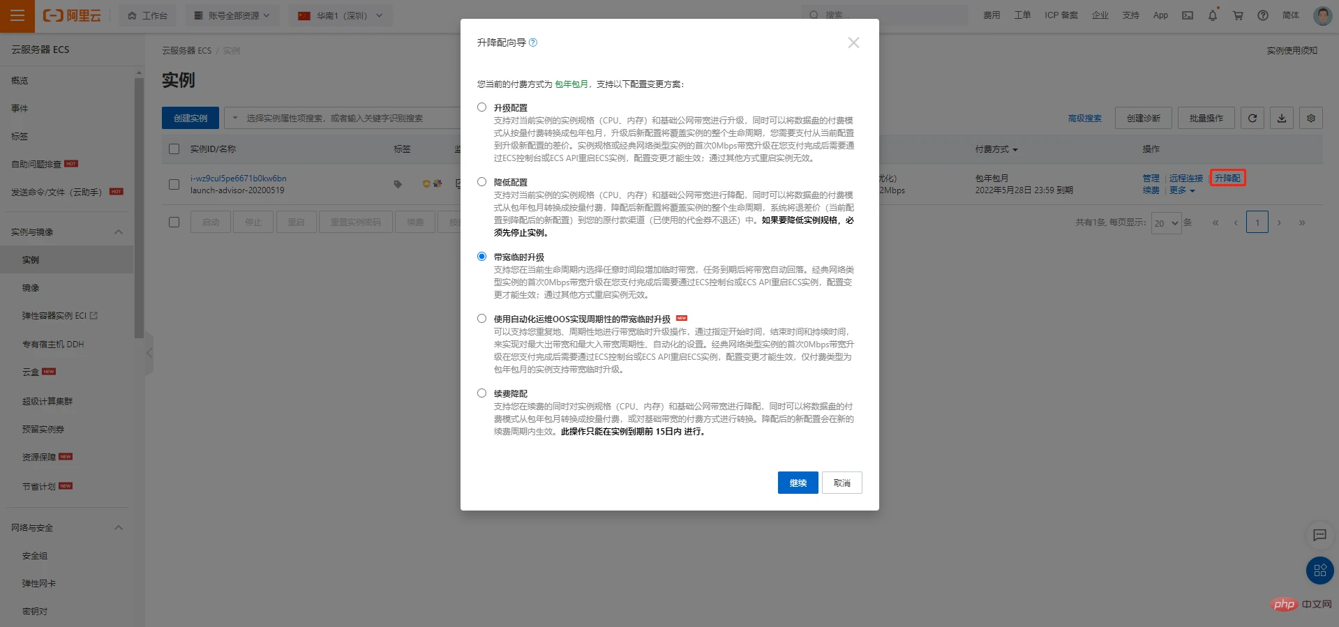Screen dimensions: 1339x627
Task: Click the top global search box
Action: point(884,15)
